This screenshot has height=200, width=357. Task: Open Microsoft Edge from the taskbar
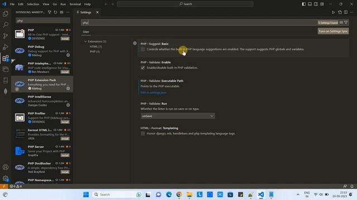tap(169, 194)
